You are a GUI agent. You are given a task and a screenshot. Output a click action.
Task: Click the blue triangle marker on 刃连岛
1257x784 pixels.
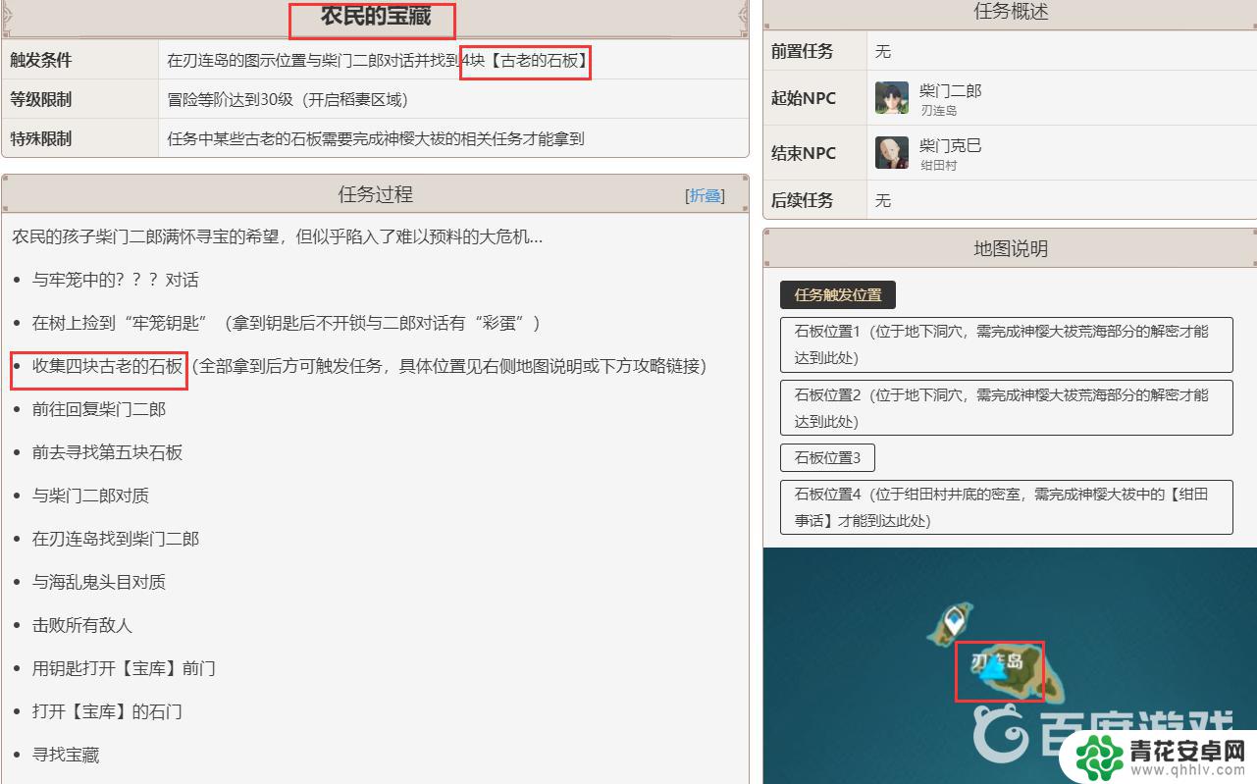click(x=993, y=670)
